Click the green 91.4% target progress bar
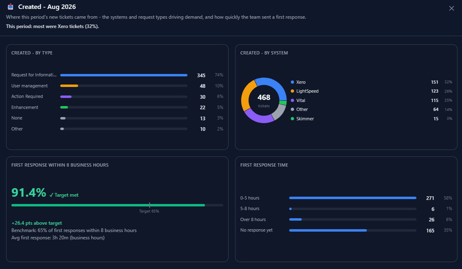 tap(117, 205)
